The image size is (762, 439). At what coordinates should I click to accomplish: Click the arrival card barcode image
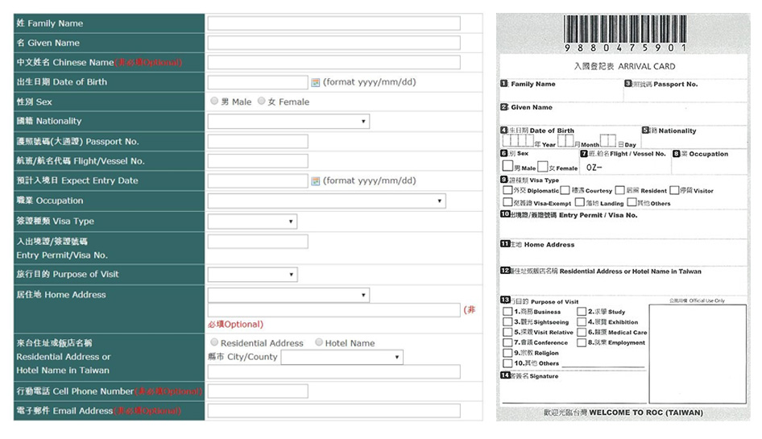pos(625,29)
